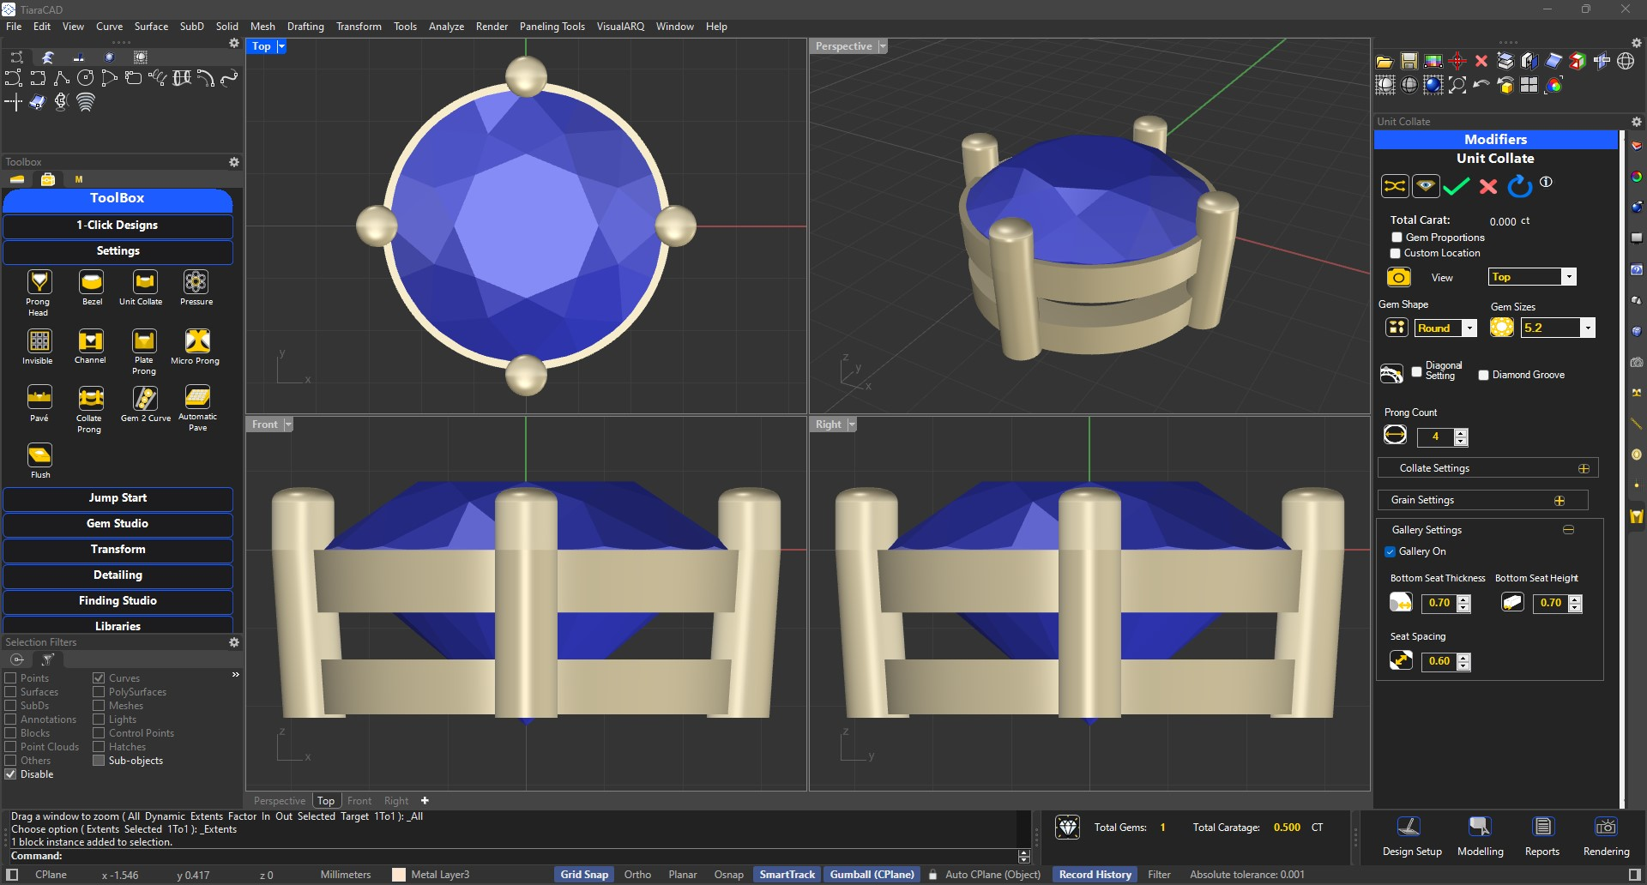
Task: Switch to the Front viewport tab
Action: coord(359,801)
